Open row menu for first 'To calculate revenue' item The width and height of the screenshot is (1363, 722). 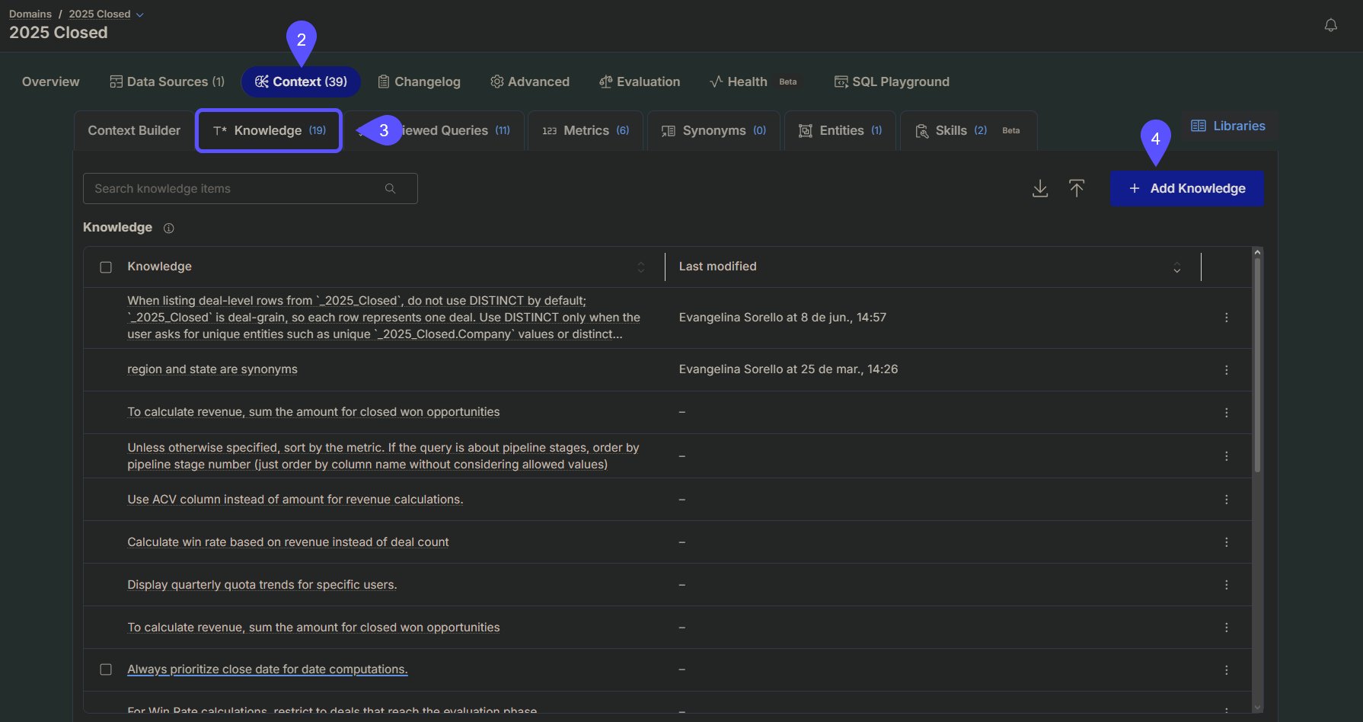[1226, 412]
